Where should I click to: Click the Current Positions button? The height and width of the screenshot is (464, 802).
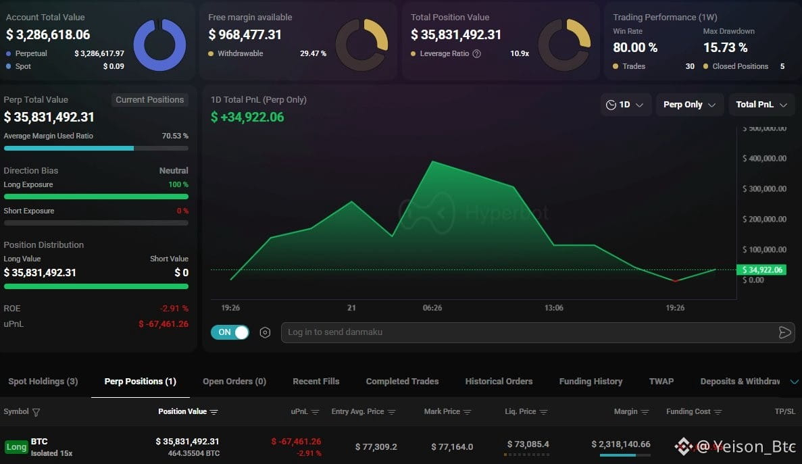pyautogui.click(x=150, y=100)
